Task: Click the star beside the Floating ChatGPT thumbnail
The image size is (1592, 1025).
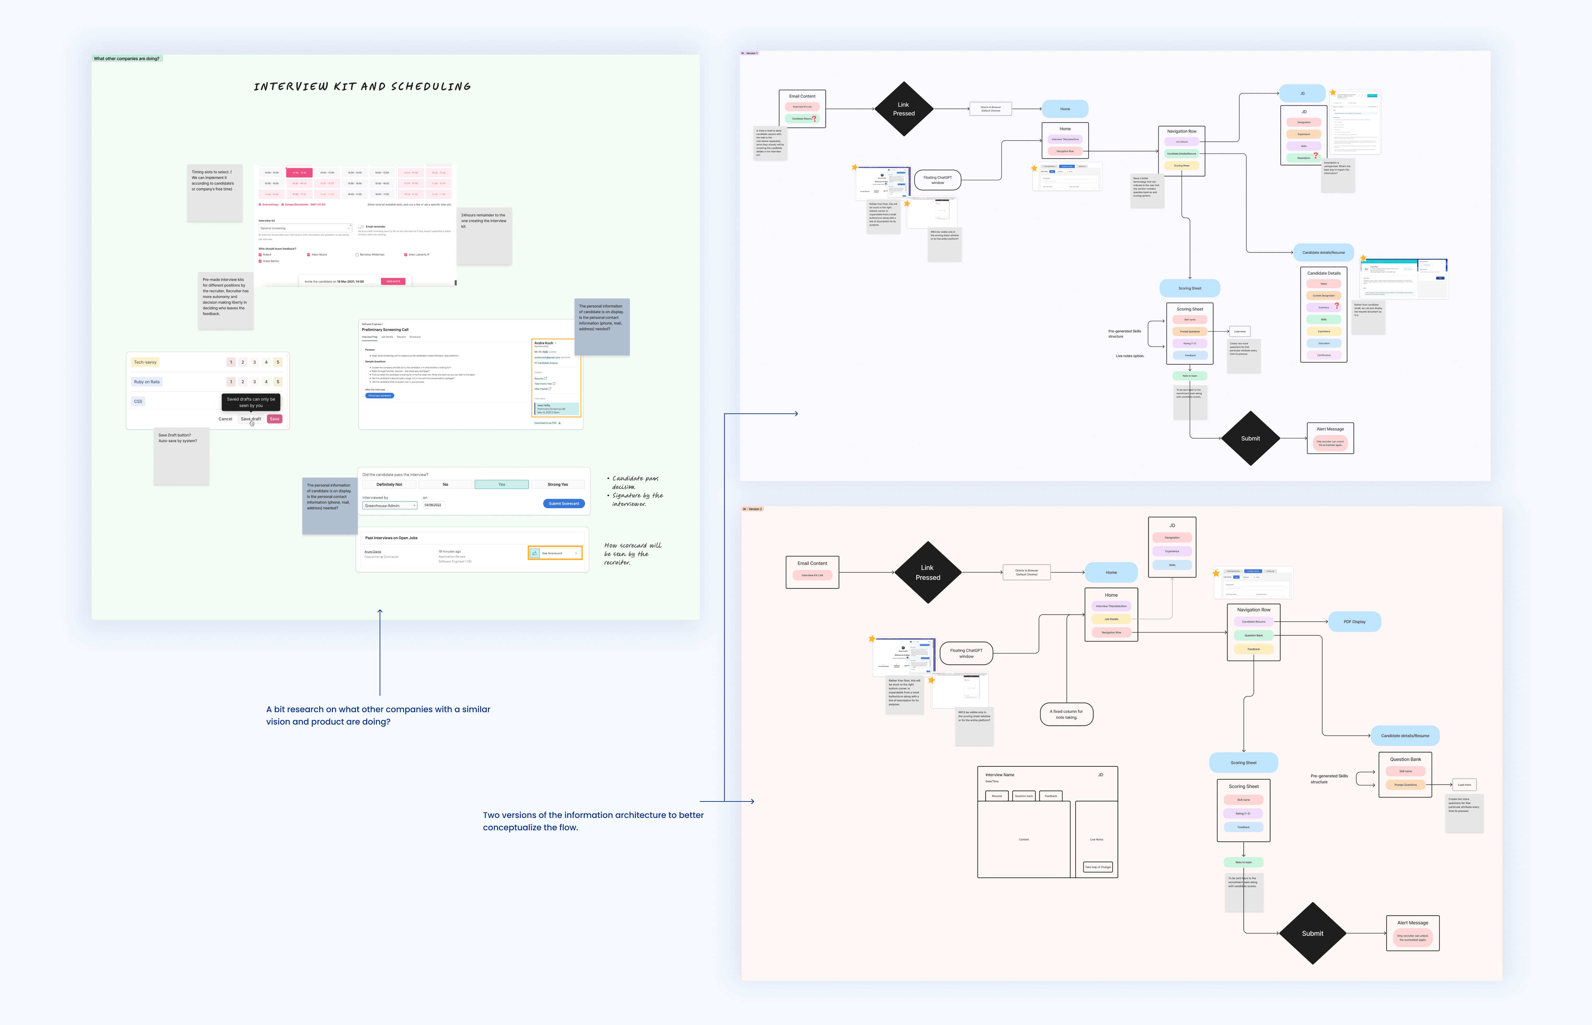Action: pyautogui.click(x=854, y=168)
